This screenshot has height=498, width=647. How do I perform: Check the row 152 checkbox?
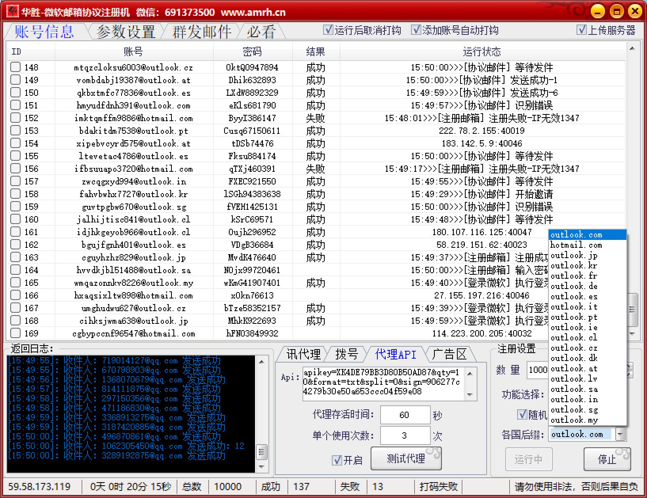coord(15,118)
